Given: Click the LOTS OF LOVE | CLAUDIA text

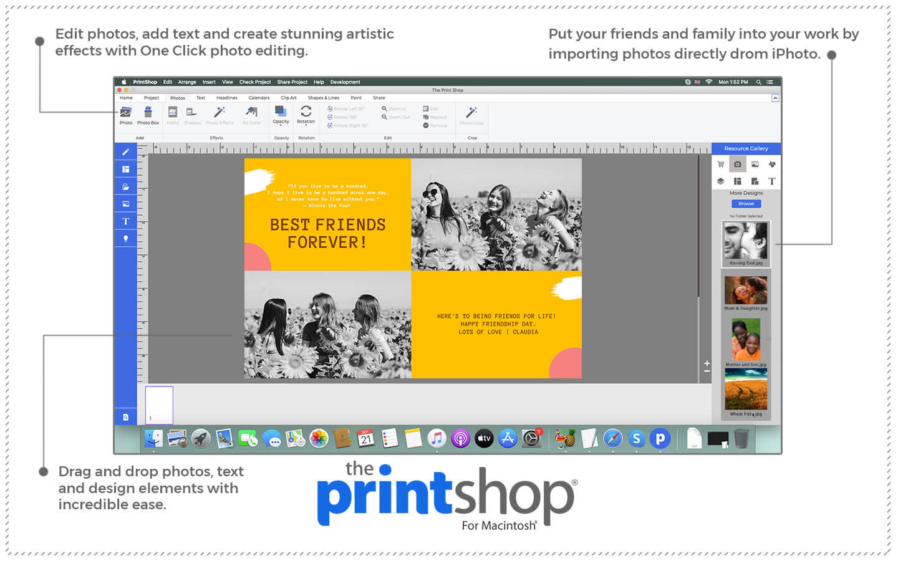Looking at the screenshot, I should click(x=498, y=332).
